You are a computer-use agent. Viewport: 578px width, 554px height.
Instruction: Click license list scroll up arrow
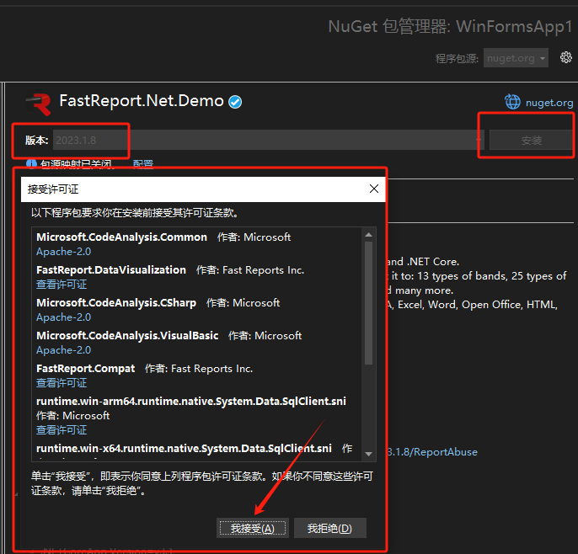coord(369,235)
